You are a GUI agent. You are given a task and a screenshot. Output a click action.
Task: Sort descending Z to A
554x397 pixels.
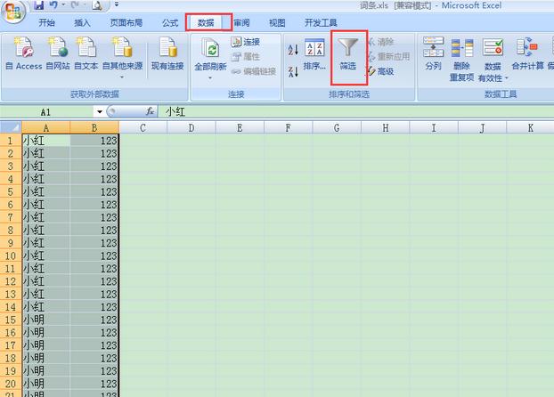tap(293, 72)
